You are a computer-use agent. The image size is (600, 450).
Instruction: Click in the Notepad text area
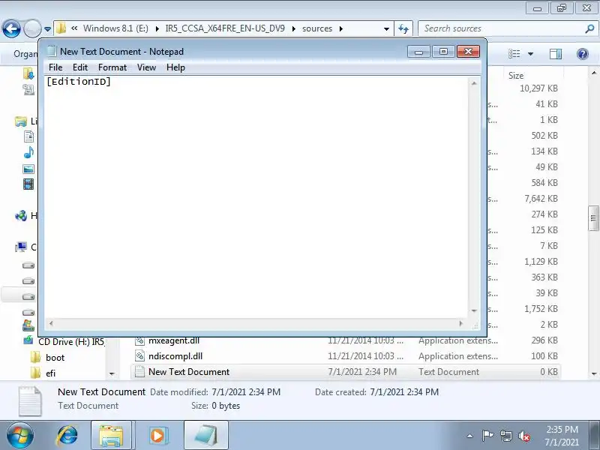pos(256,197)
